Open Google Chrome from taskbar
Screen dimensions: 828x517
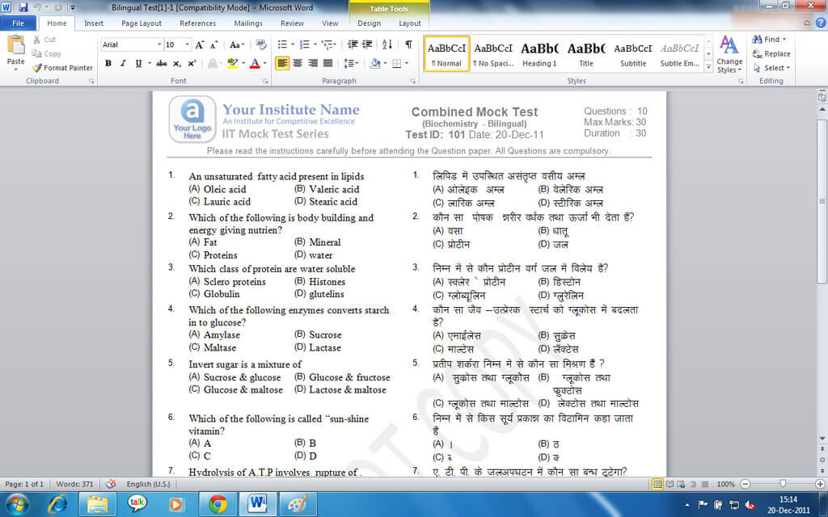click(218, 504)
